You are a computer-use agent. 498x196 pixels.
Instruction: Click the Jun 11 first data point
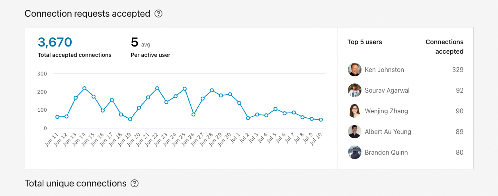[x=57, y=117]
